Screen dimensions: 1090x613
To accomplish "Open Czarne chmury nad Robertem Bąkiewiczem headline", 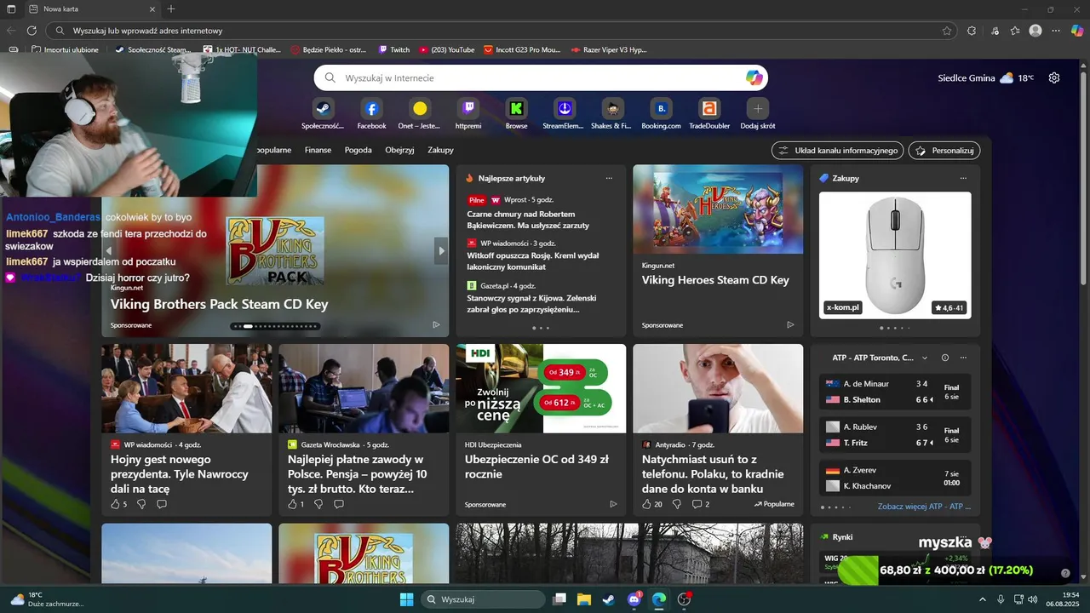I will 528,220.
